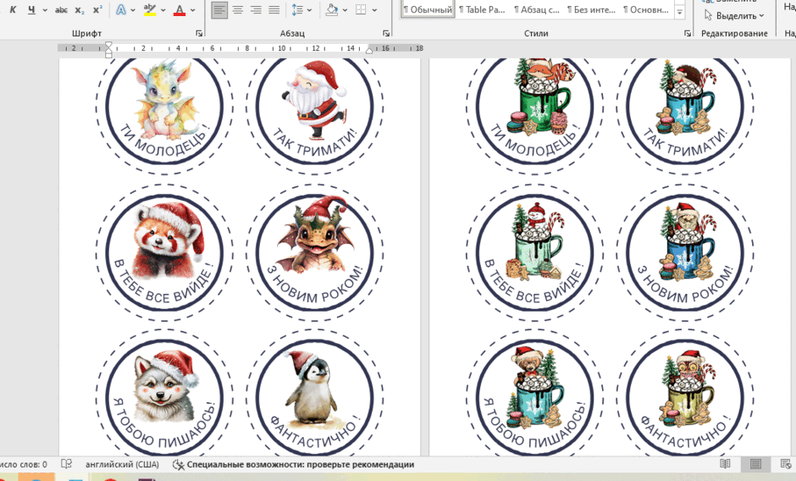Image resolution: width=796 pixels, height=481 pixels.
Task: Switch to read mode view icon
Action: click(726, 464)
